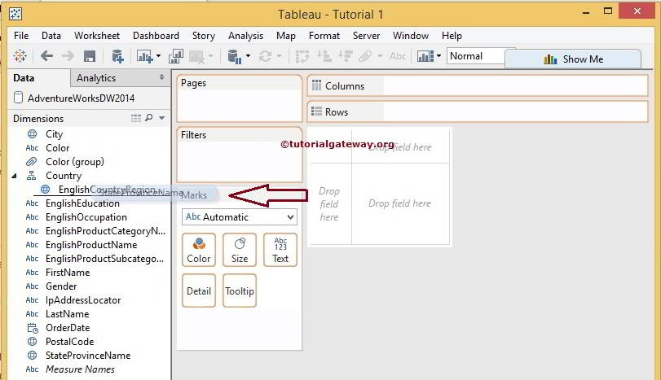Click the pane switch arrows beside Analytics
Image resolution: width=661 pixels, height=380 pixels.
[162, 77]
